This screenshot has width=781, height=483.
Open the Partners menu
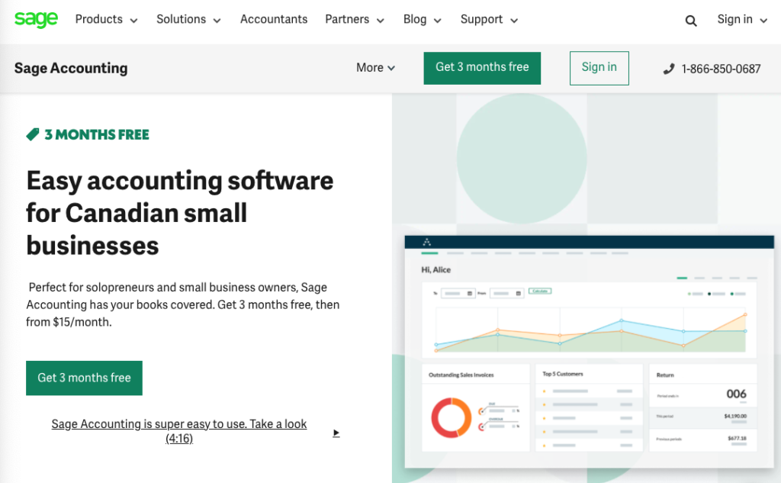tap(355, 19)
